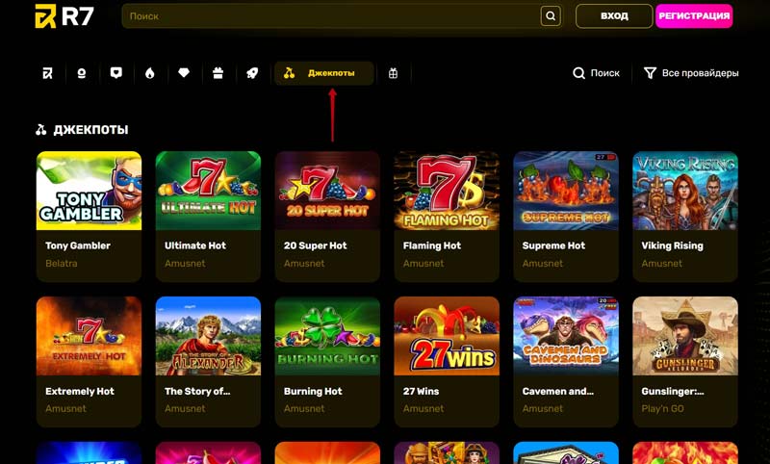This screenshot has width=770, height=464.
Task: Click the Поиск link beside the provider filter
Action: point(596,73)
